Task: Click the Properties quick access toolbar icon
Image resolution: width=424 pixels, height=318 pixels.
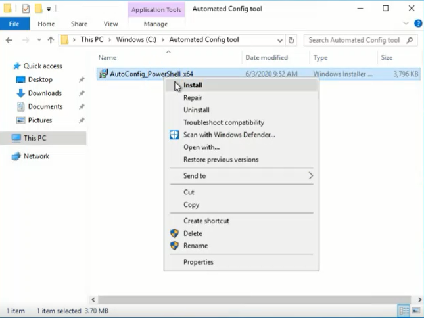Action: point(26,9)
